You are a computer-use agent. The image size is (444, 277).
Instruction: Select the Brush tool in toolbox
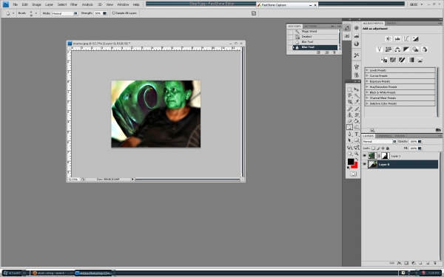point(357,109)
